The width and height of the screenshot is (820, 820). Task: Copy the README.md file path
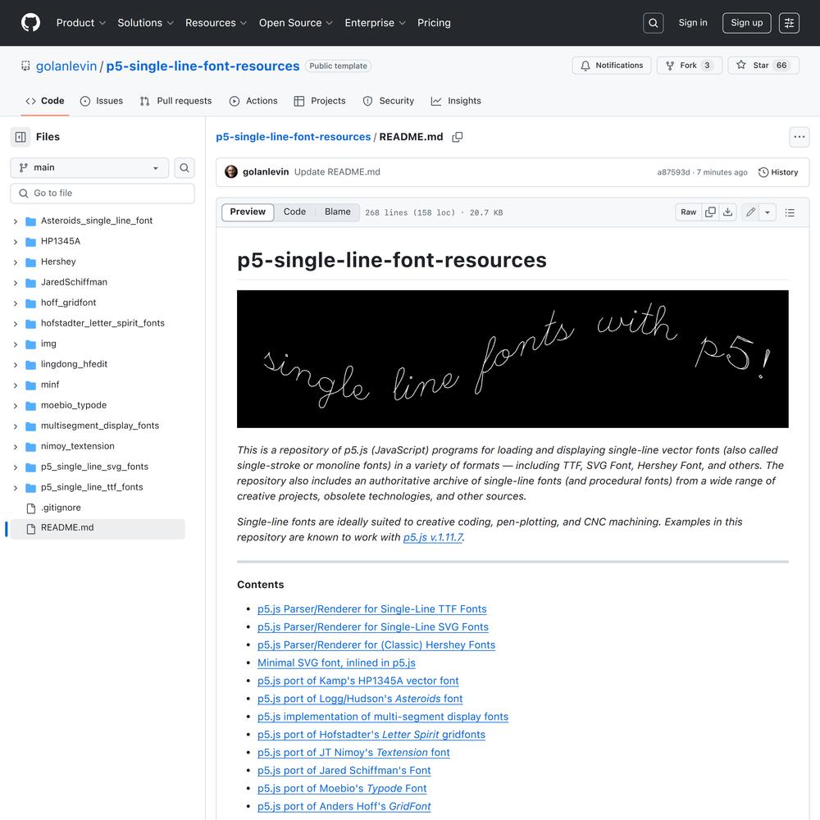tap(457, 137)
